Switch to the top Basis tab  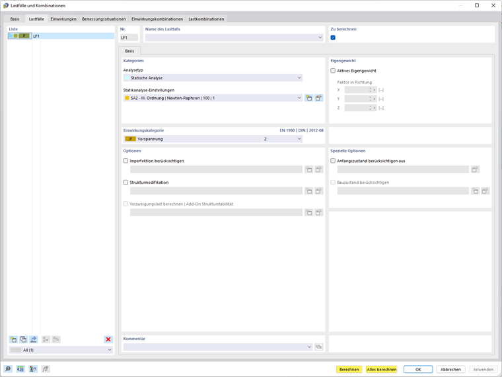click(x=15, y=19)
